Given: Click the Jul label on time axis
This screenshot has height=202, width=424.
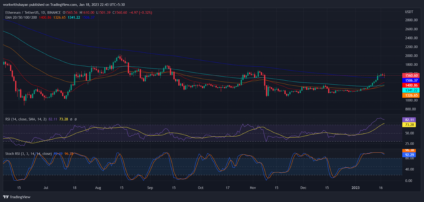Looking at the screenshot, I should point(46,188).
